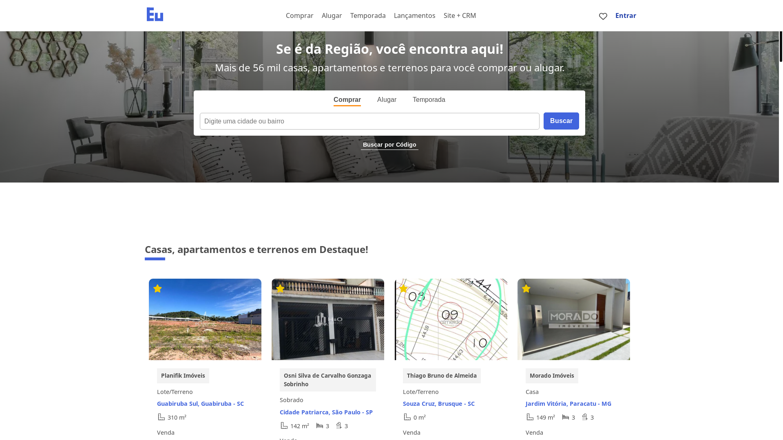Screen dimensions: 783x440
Task: Open Cidade Patriarca, São Paulo - SP listing
Action: (326, 412)
